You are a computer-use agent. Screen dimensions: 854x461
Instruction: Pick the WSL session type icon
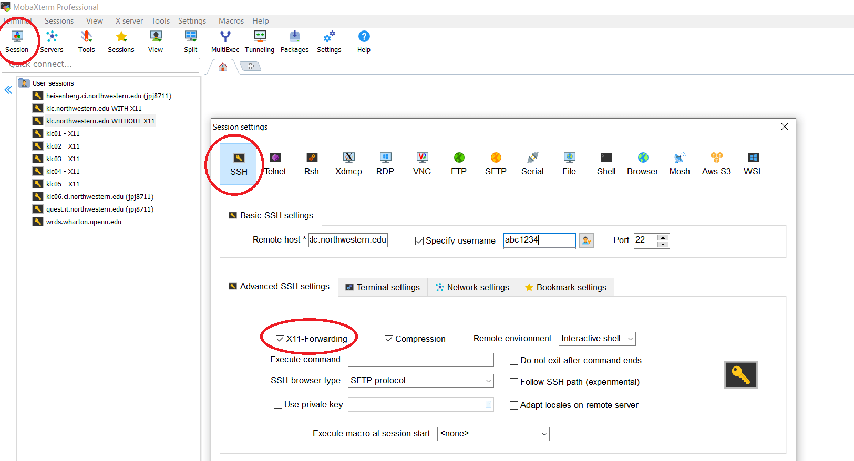click(x=753, y=164)
